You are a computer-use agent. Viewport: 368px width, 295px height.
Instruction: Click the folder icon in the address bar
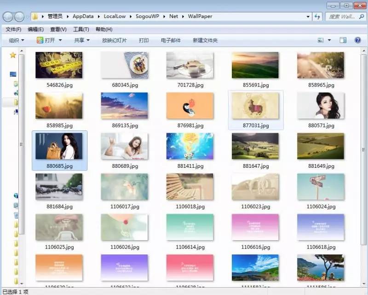point(35,17)
